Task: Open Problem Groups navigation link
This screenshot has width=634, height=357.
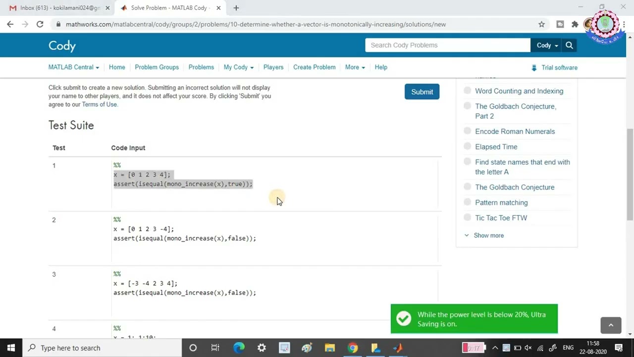Action: [x=157, y=67]
